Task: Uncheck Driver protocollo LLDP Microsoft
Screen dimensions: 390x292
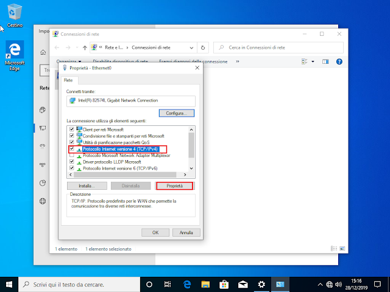Action: pyautogui.click(x=72, y=161)
